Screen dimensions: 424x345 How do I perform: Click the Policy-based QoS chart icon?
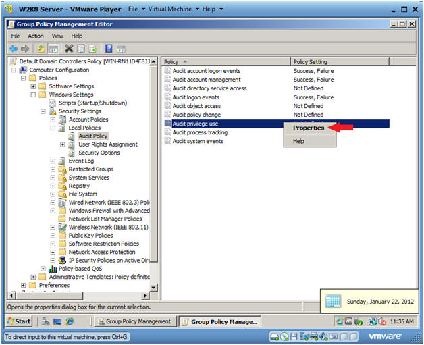53,269
